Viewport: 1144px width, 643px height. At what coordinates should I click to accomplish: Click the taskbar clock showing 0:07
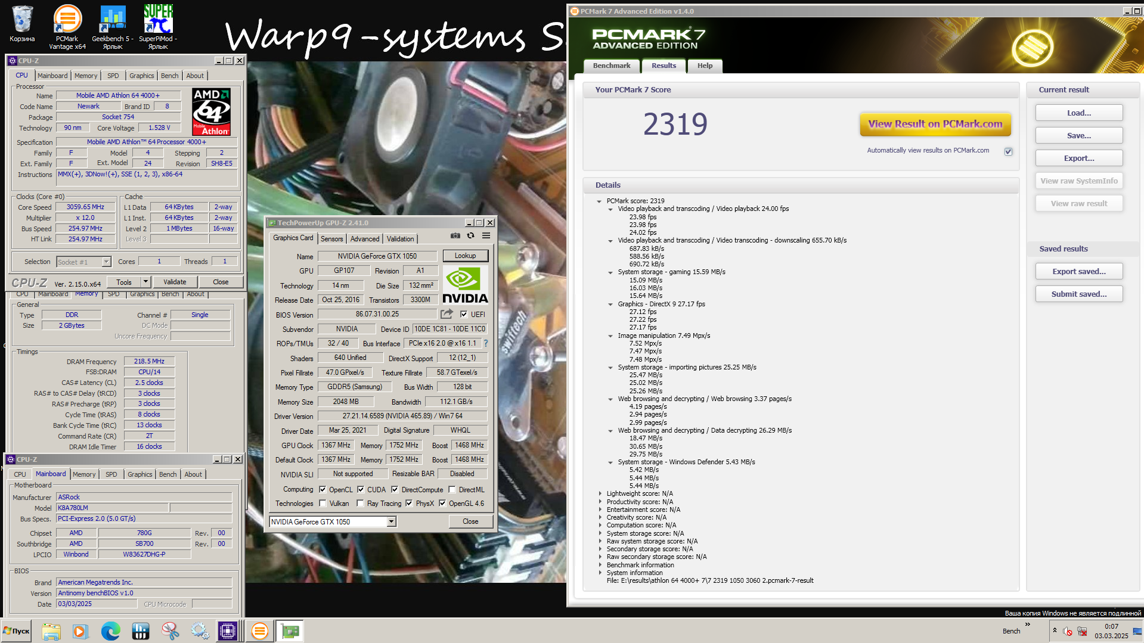pos(1111,631)
